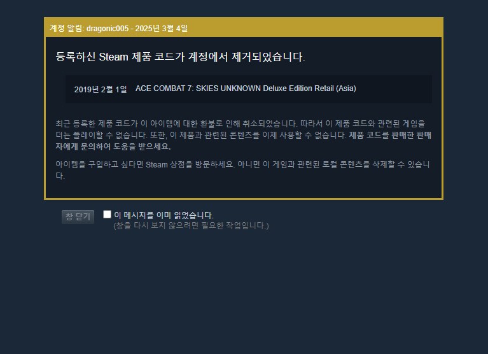
Task: Click the word Steam in the heading
Action: coord(113,57)
